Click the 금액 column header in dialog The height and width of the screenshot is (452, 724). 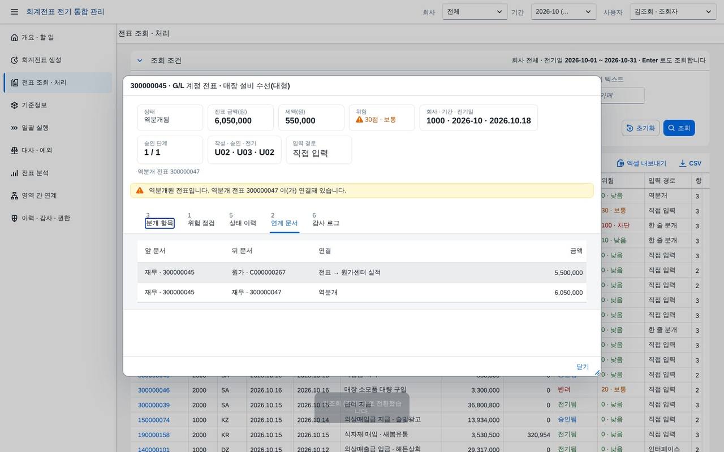click(576, 251)
